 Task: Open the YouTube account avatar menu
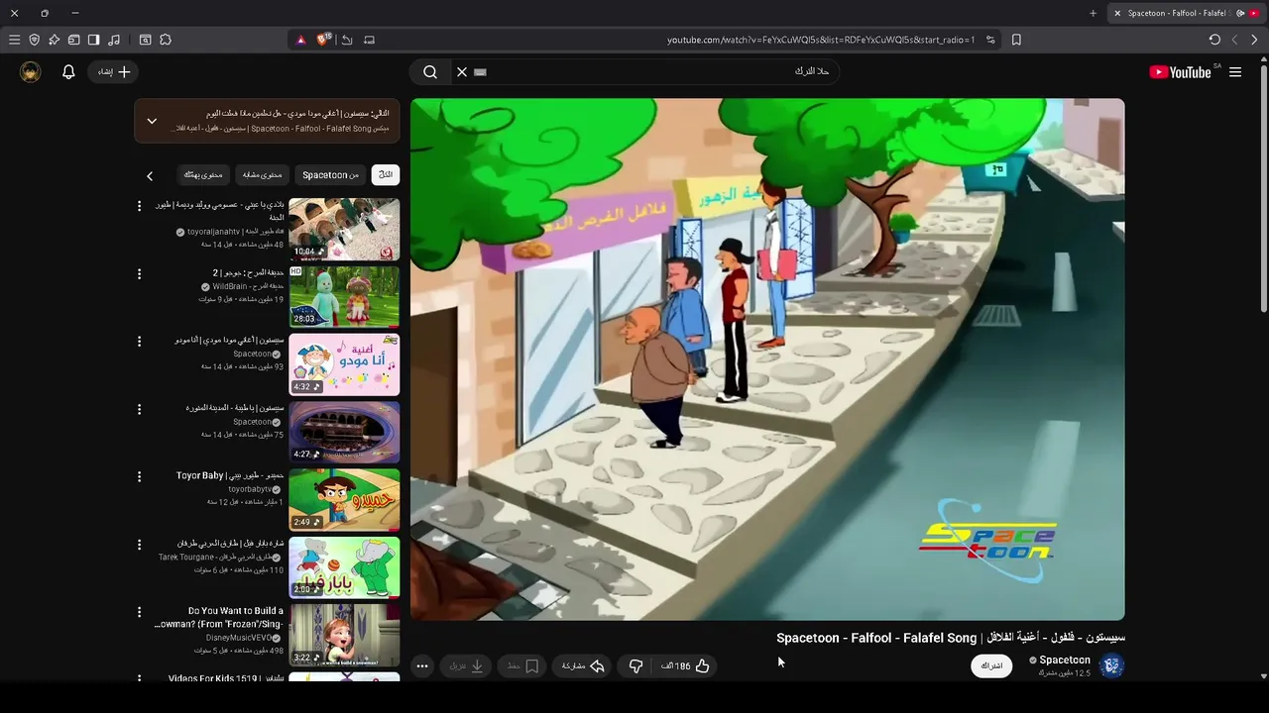(30, 71)
